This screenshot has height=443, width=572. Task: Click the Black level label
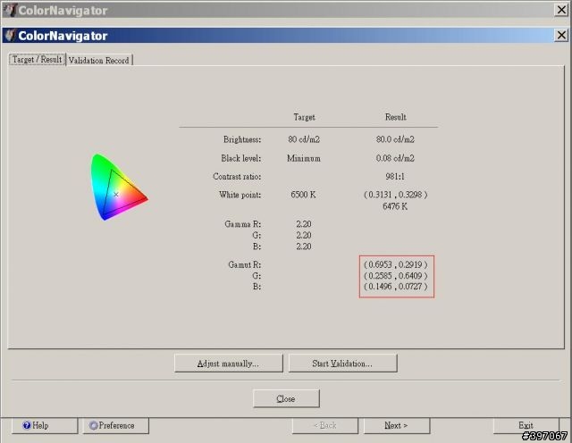click(x=241, y=158)
